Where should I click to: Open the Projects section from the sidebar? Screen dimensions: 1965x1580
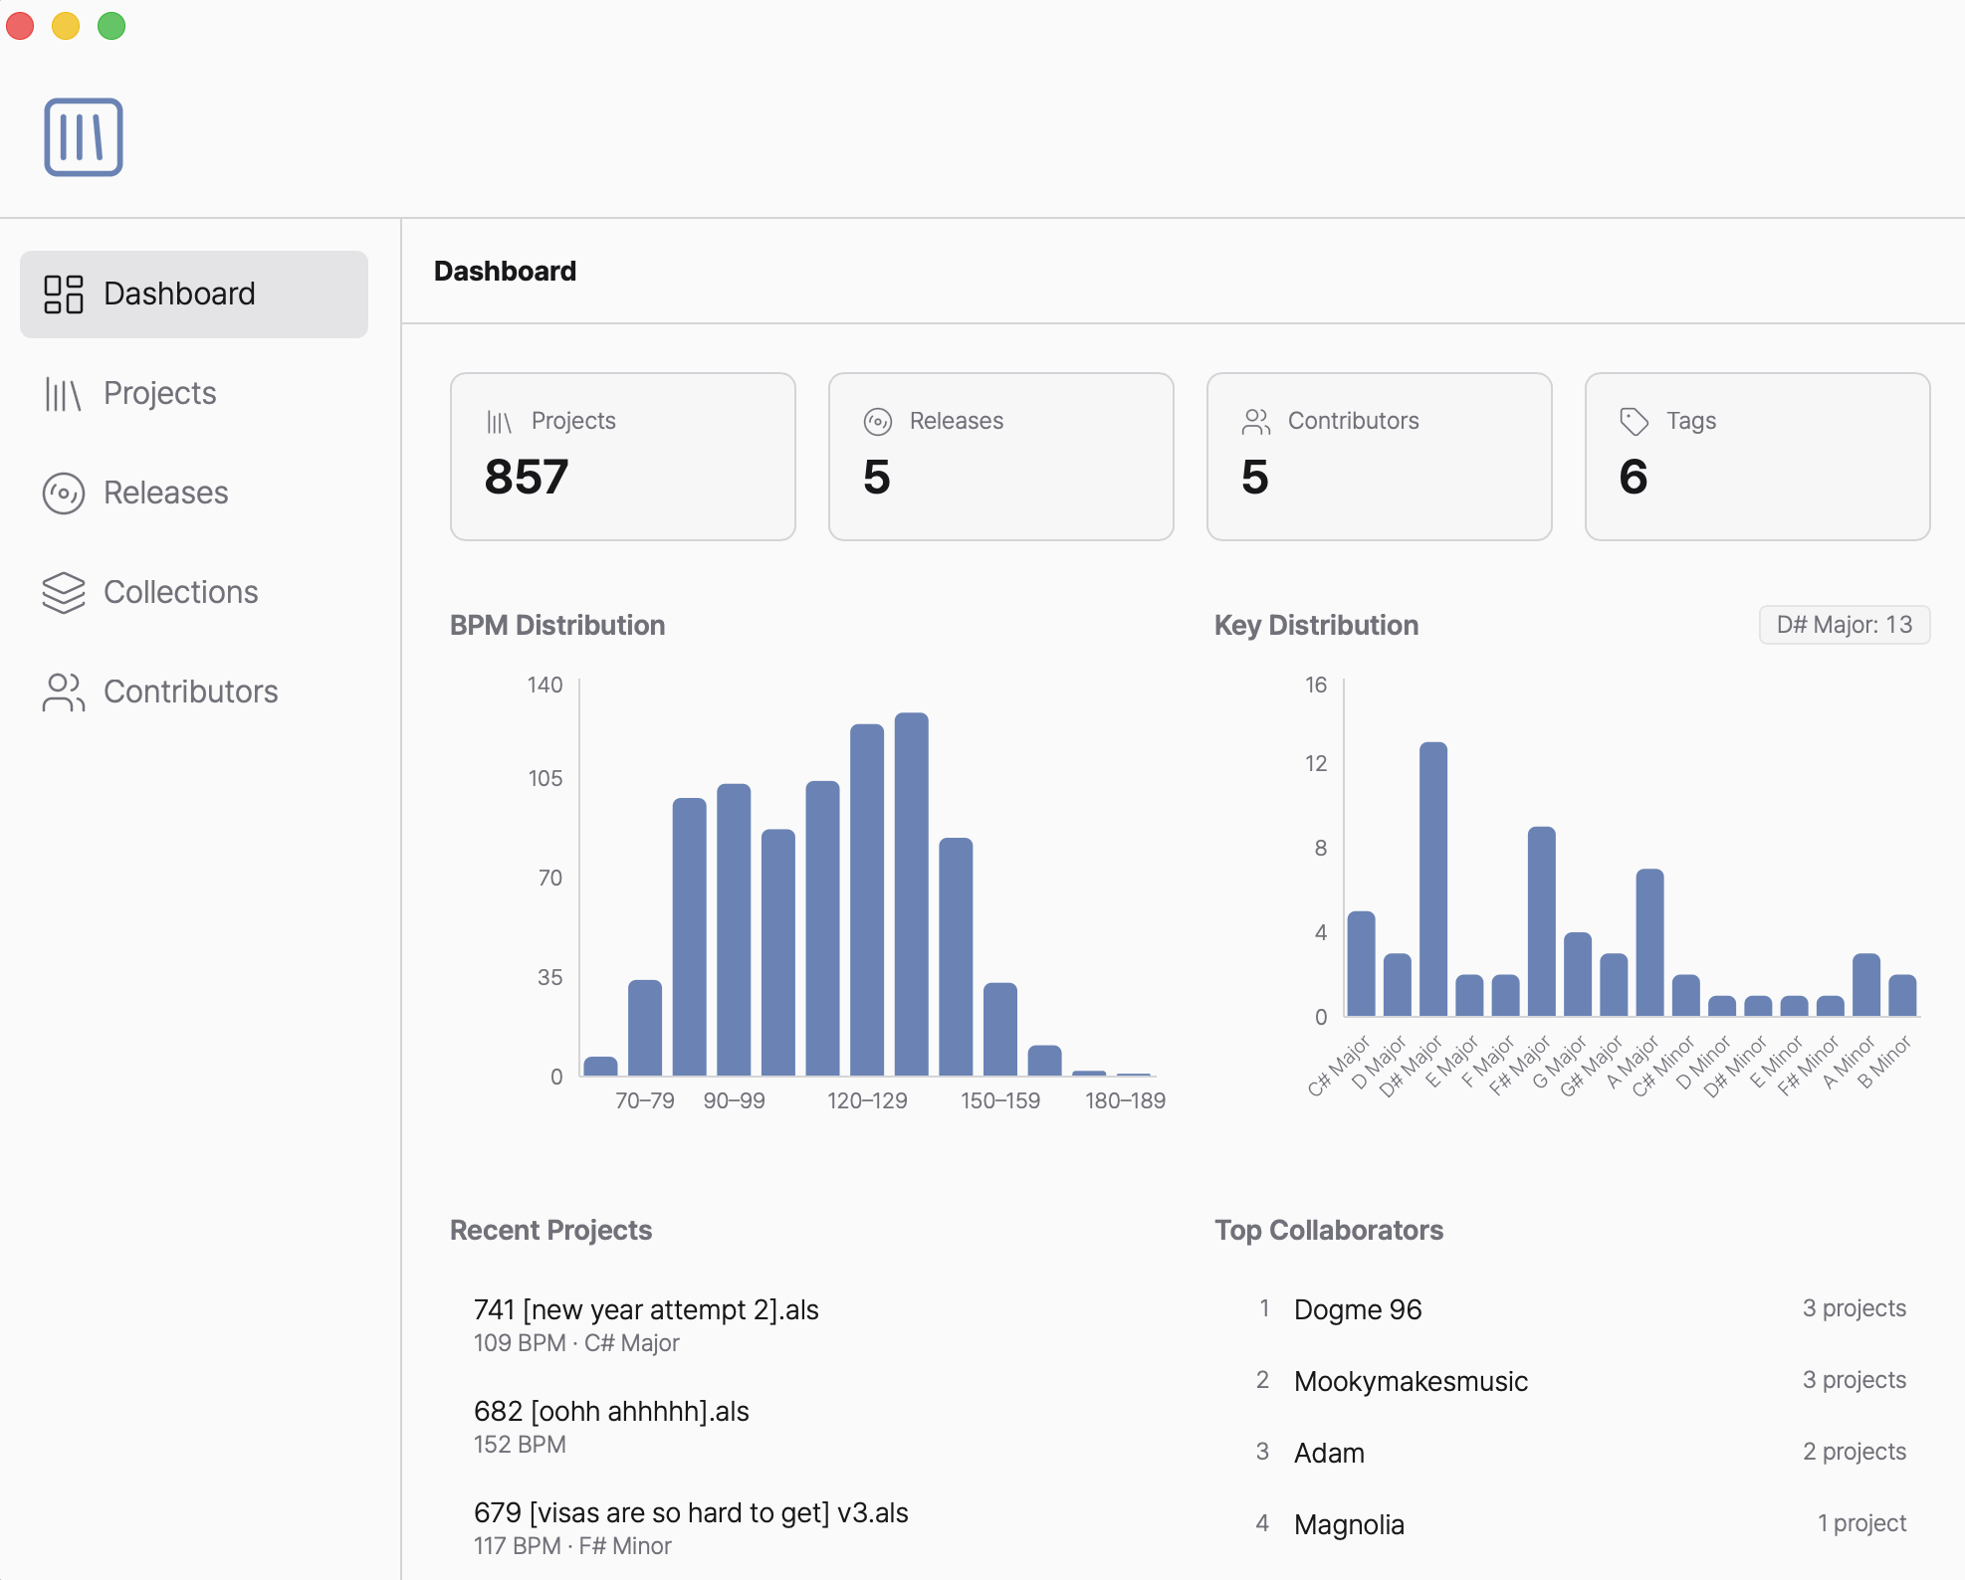pyautogui.click(x=159, y=393)
